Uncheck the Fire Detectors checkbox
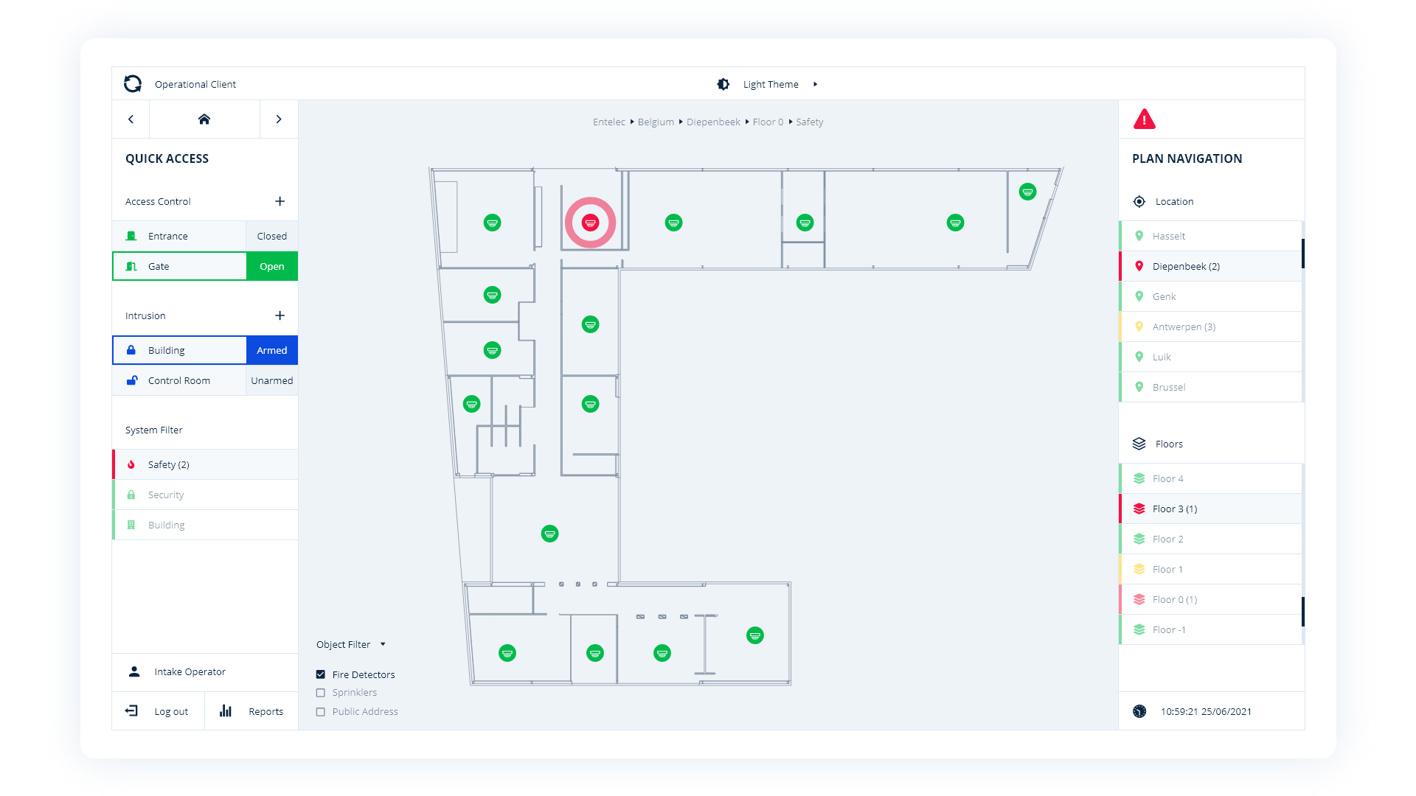1416x796 pixels. pos(321,674)
